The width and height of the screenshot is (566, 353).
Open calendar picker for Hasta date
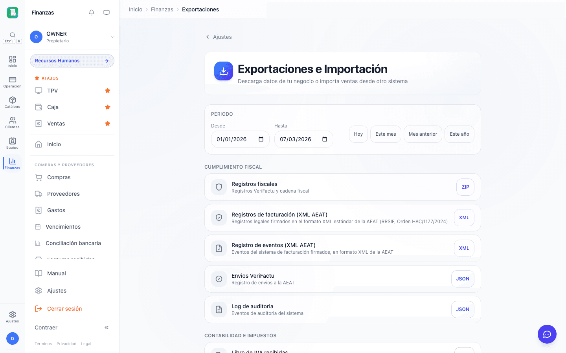point(325,139)
